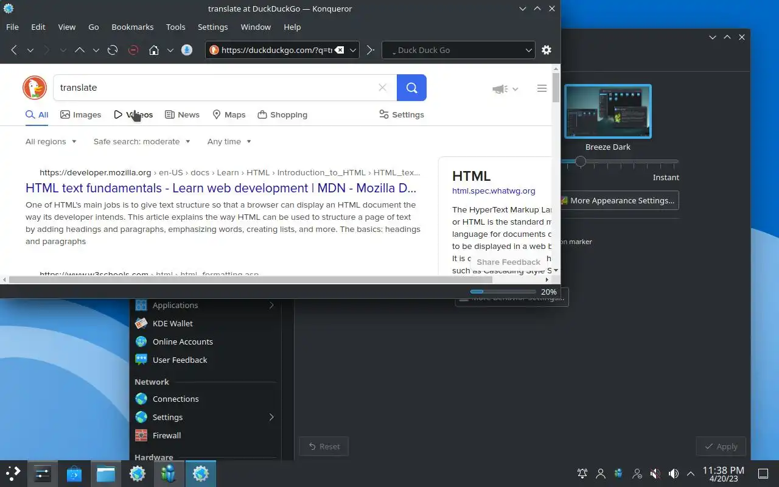Click the Share Feedback button

(x=508, y=262)
